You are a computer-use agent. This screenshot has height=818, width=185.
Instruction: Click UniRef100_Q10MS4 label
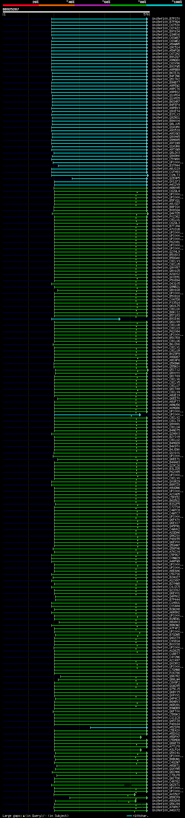(x=166, y=95)
